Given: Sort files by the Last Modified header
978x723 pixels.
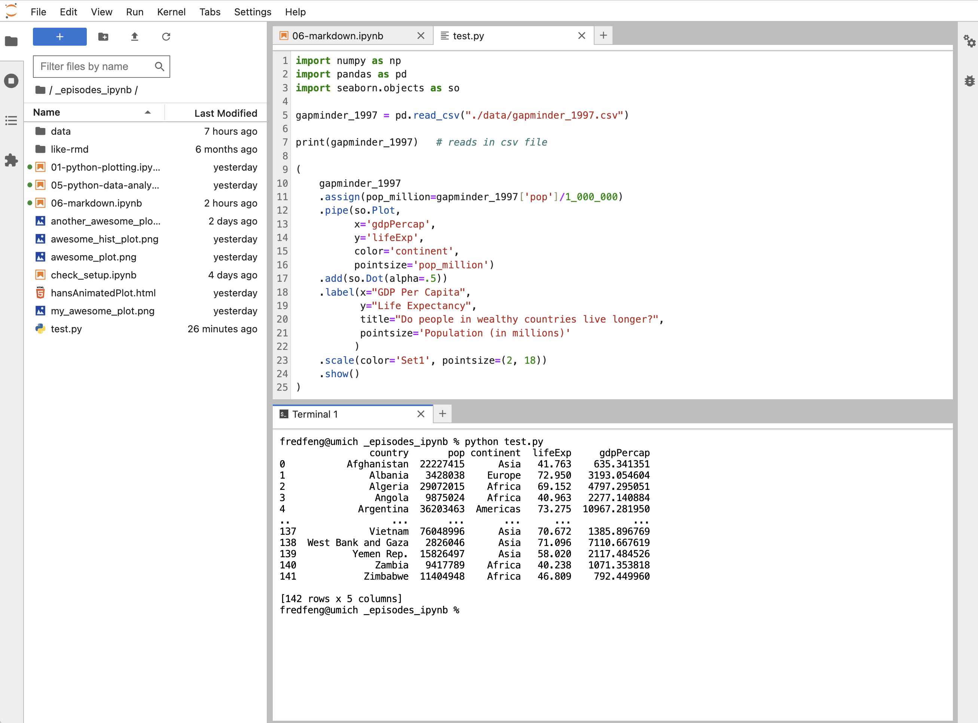Looking at the screenshot, I should 216,113.
